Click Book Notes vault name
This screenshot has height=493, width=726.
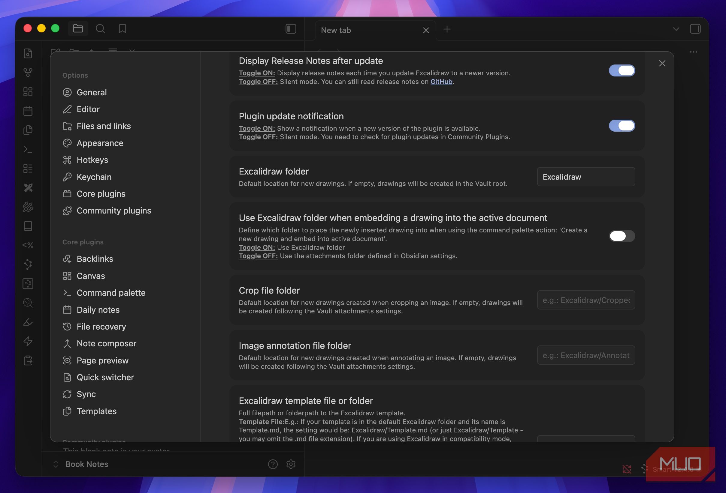87,464
